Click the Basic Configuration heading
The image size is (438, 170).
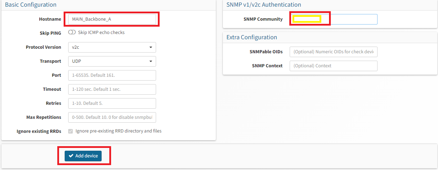pos(31,5)
